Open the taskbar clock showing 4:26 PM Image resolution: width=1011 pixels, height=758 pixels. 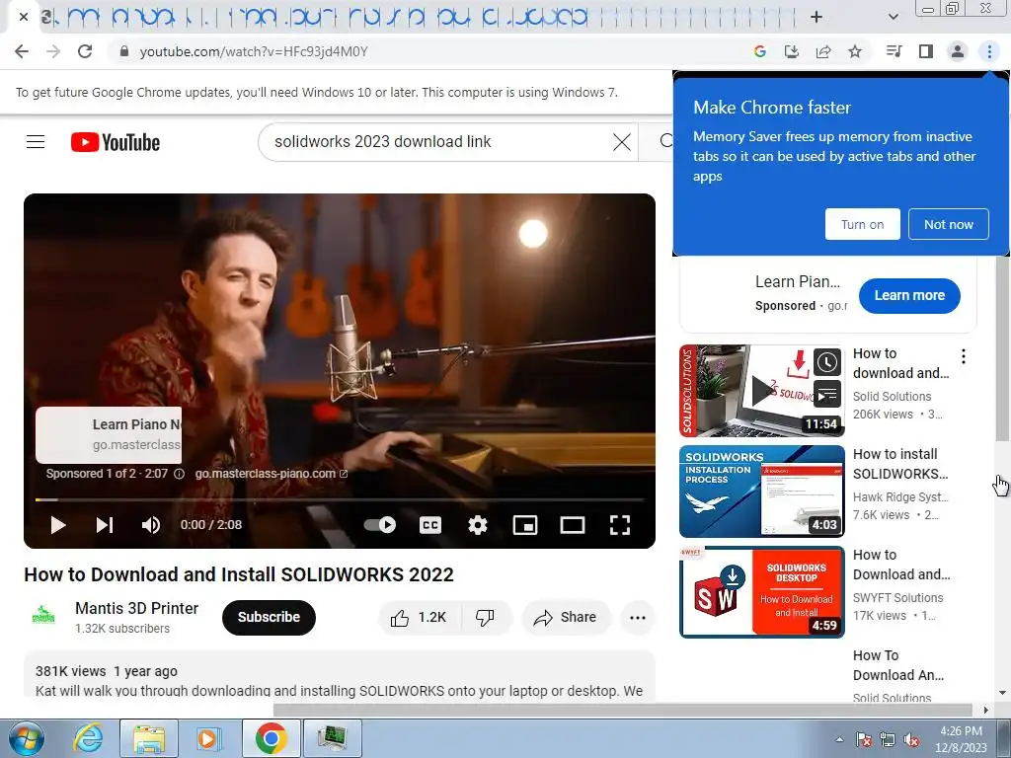click(x=962, y=739)
